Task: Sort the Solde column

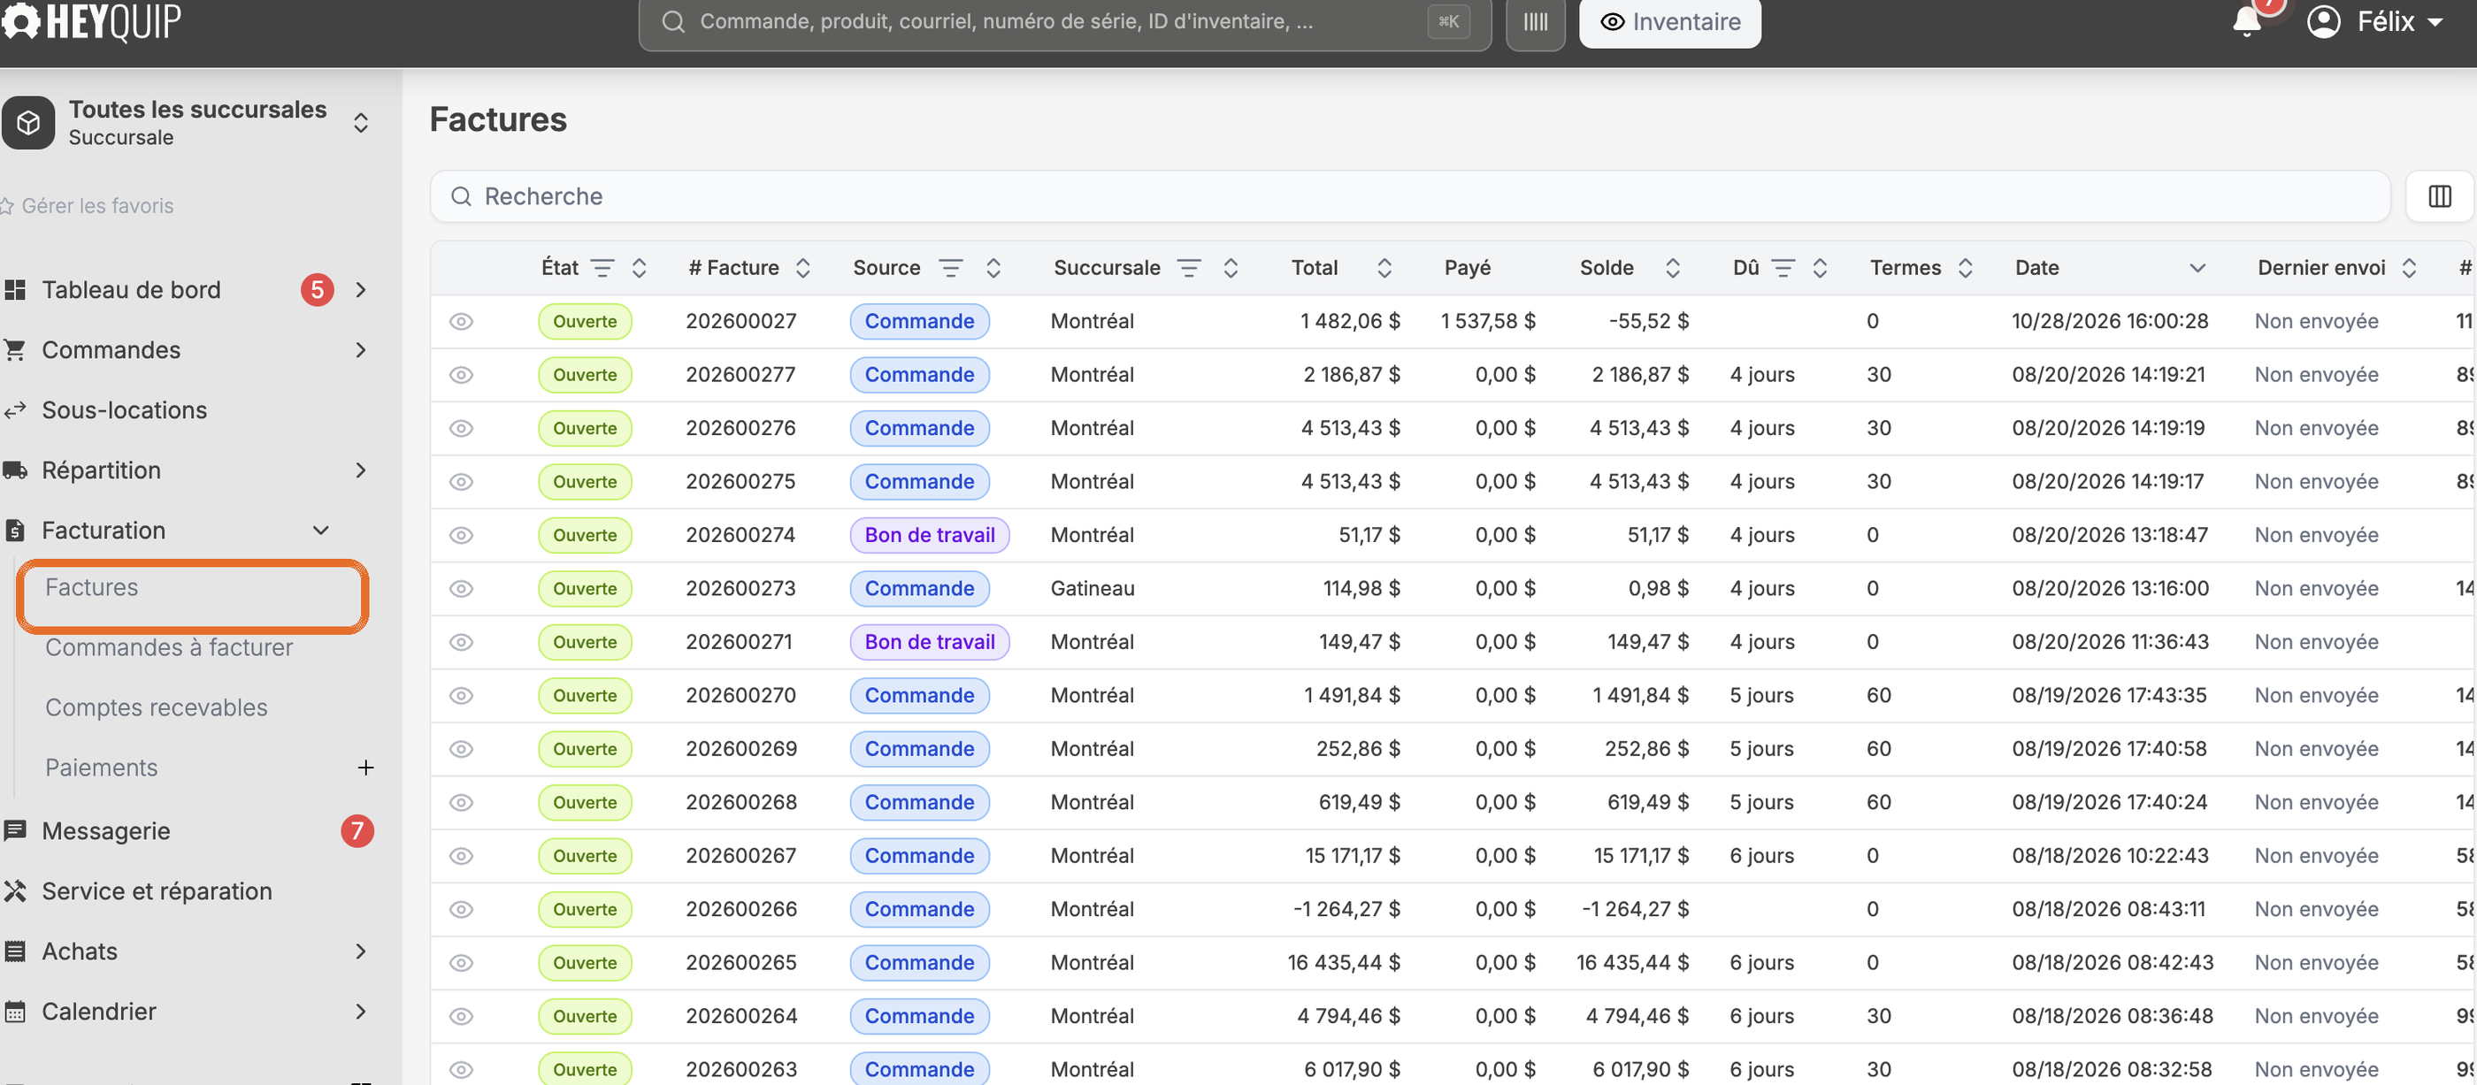Action: coord(1672,268)
